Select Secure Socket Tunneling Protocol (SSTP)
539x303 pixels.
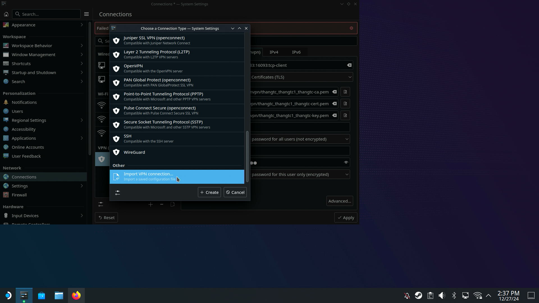(x=177, y=125)
